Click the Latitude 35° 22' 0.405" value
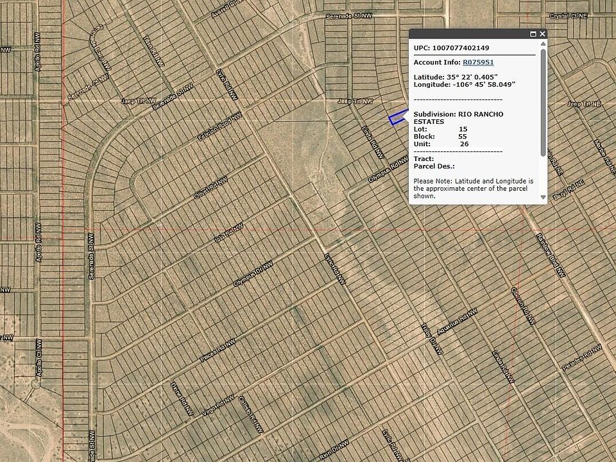This screenshot has width=616, height=462. (x=456, y=77)
